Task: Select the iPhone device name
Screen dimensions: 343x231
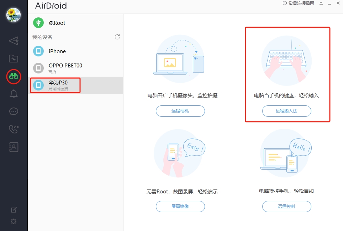Action: pos(57,51)
